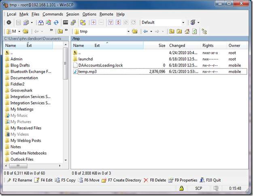Click local pane scroll down arrow
Image resolution: width=253 pixels, height=196 pixels.
[66, 160]
